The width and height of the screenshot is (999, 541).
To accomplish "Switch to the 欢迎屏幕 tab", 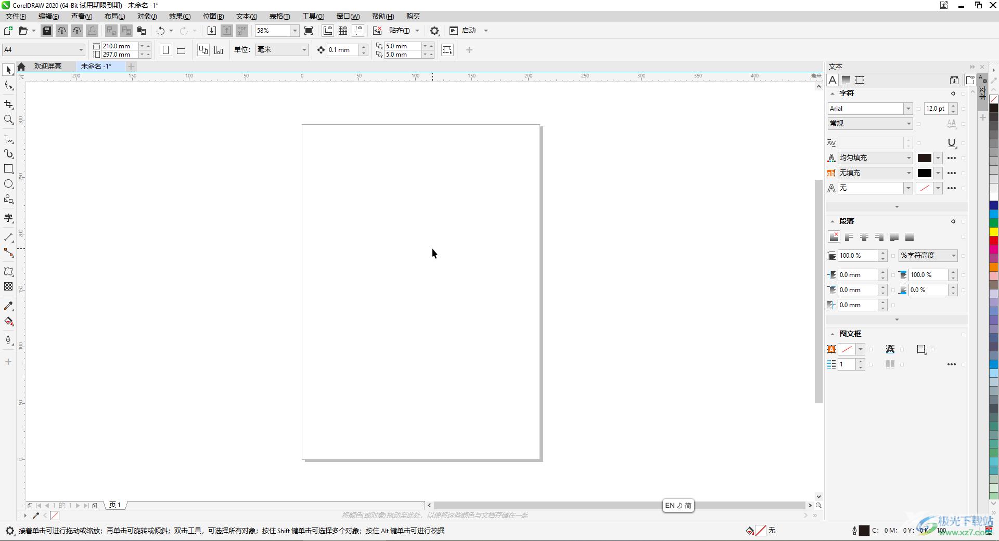I will click(48, 66).
